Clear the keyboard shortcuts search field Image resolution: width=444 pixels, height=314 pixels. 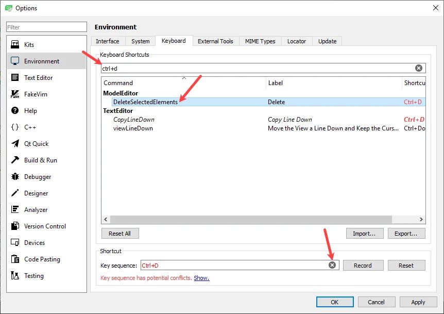point(419,68)
